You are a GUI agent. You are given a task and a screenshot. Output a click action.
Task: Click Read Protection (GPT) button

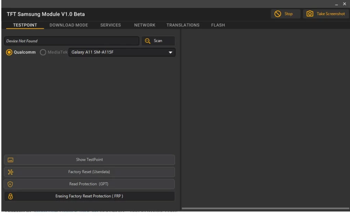[x=89, y=184]
